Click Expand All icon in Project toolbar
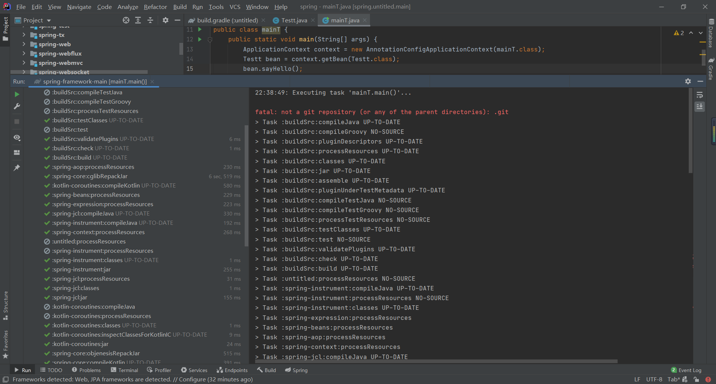 point(138,20)
